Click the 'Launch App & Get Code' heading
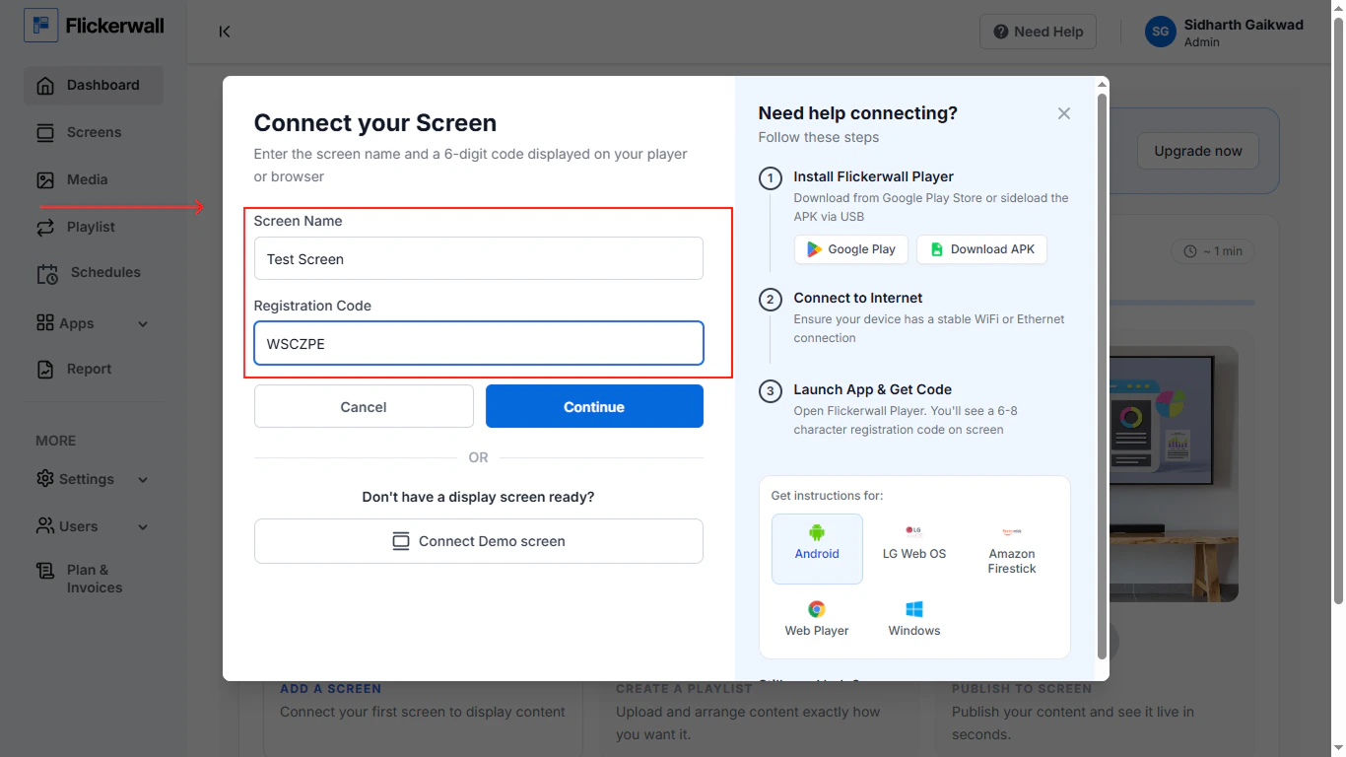The height and width of the screenshot is (757, 1346). point(873,389)
